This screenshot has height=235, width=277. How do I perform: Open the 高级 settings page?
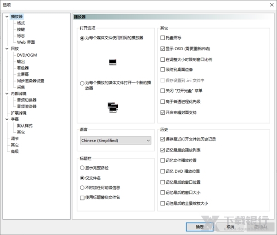point(15,151)
